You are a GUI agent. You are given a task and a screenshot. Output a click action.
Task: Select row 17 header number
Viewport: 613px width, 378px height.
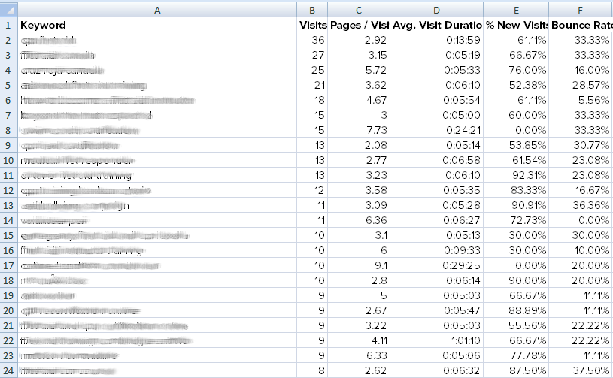coord(8,265)
